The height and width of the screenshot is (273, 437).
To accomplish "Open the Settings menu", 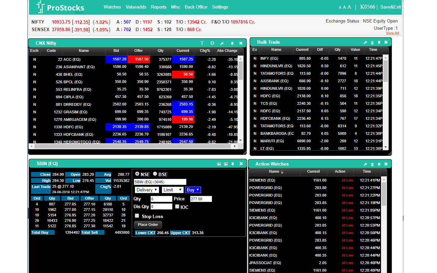I will point(220,7).
